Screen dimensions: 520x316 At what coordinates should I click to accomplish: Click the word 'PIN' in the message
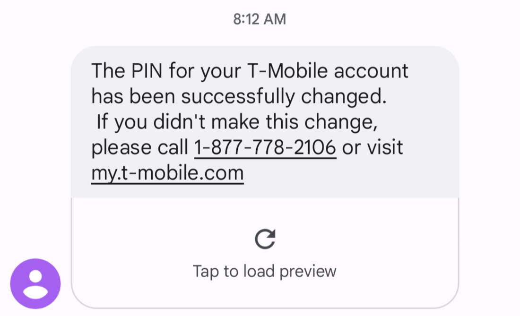[147, 71]
